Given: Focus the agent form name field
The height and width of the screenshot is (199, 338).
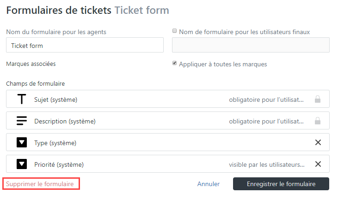Looking at the screenshot, I should (85, 46).
